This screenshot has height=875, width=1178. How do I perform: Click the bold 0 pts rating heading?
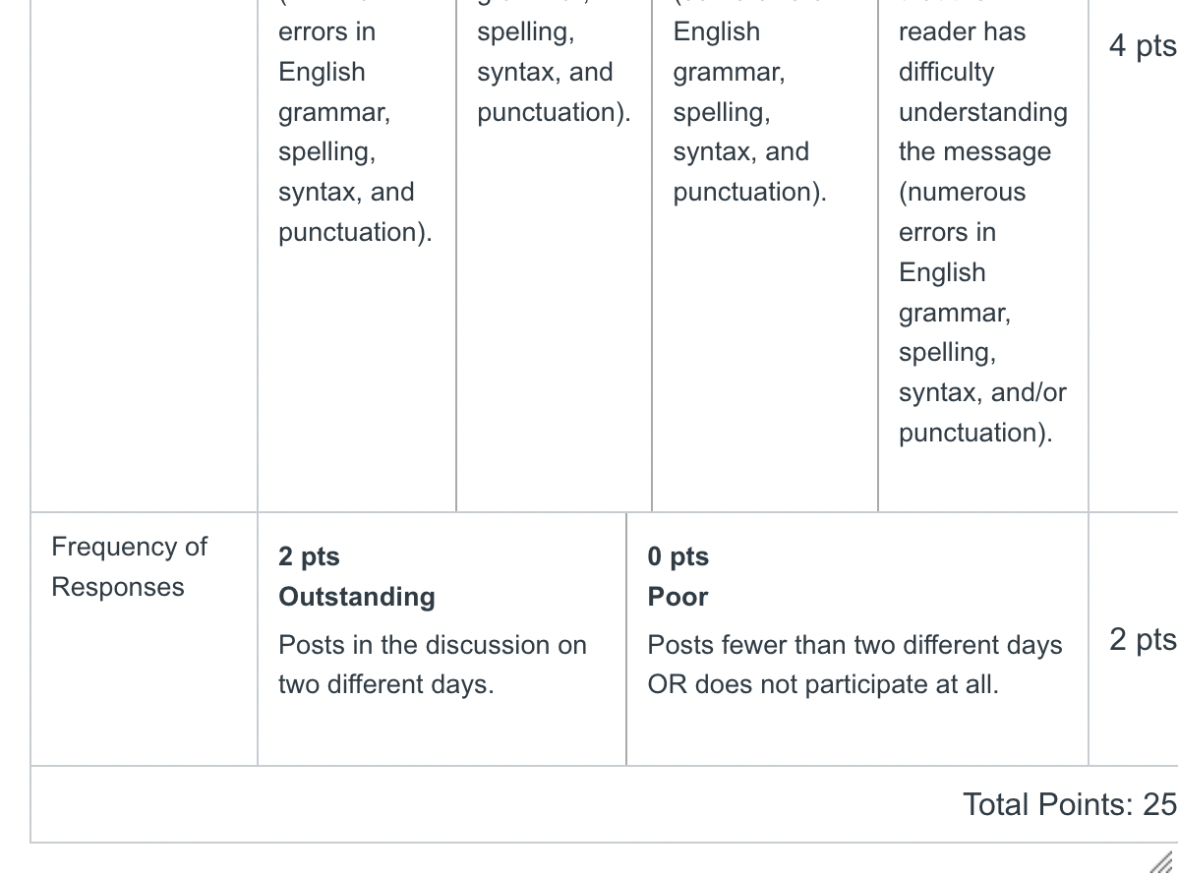coord(678,556)
